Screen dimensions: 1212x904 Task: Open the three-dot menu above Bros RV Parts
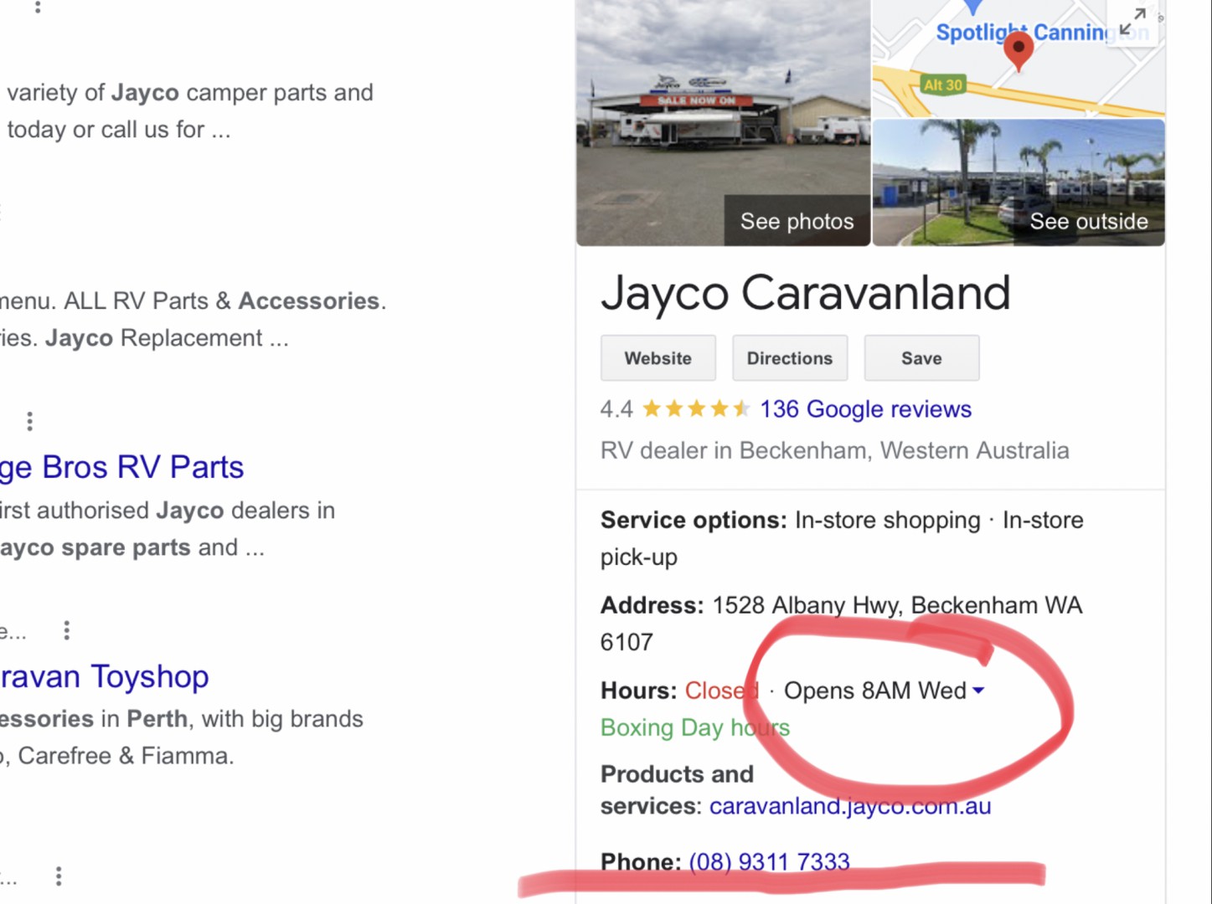[29, 421]
